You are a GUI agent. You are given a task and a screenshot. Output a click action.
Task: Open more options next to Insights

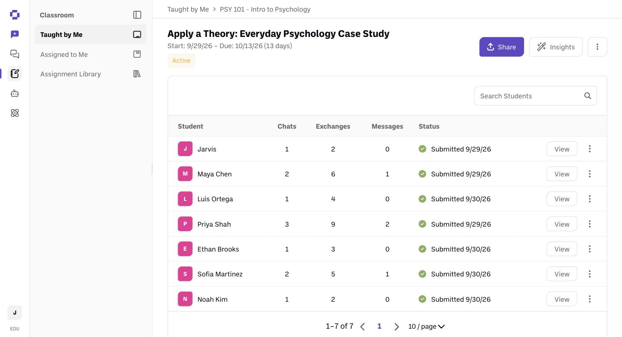tap(597, 47)
